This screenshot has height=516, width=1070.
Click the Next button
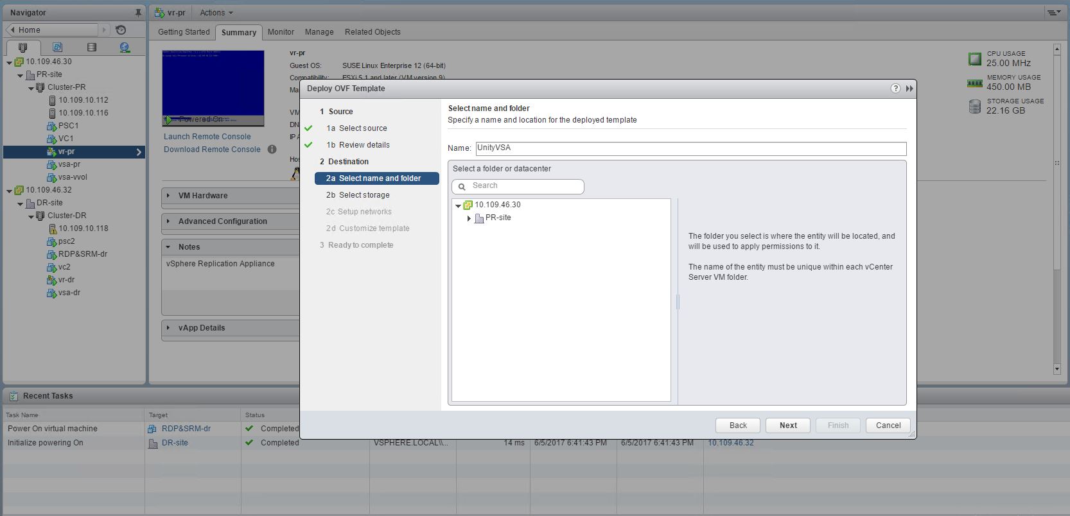[788, 426]
